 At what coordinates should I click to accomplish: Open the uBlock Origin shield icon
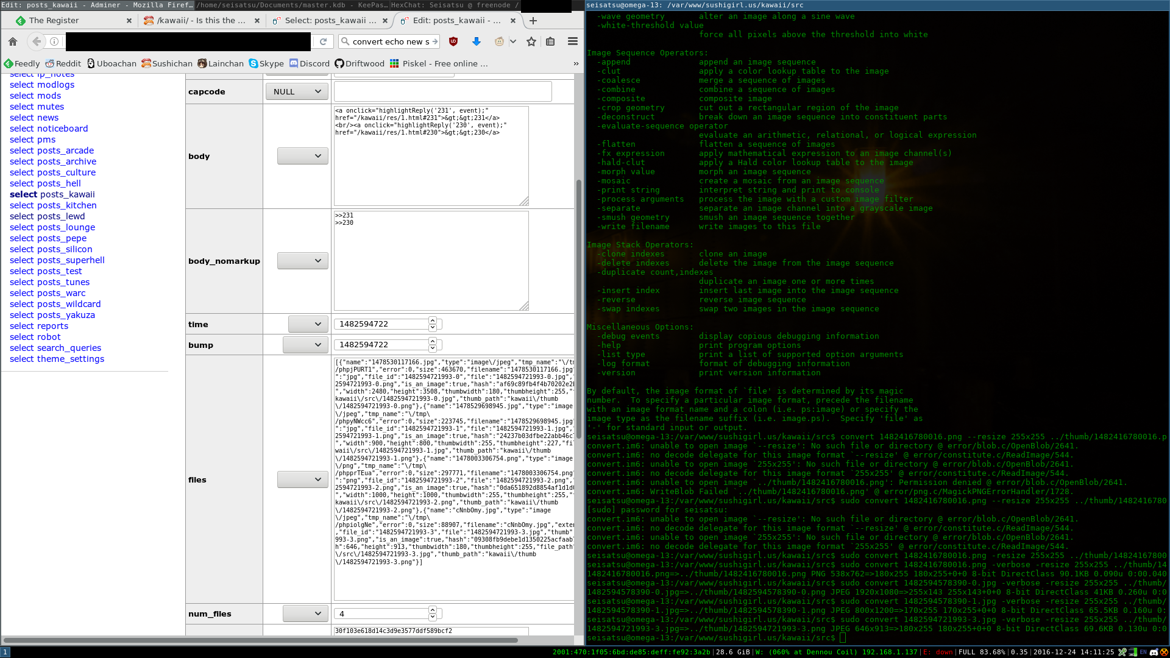(453, 41)
